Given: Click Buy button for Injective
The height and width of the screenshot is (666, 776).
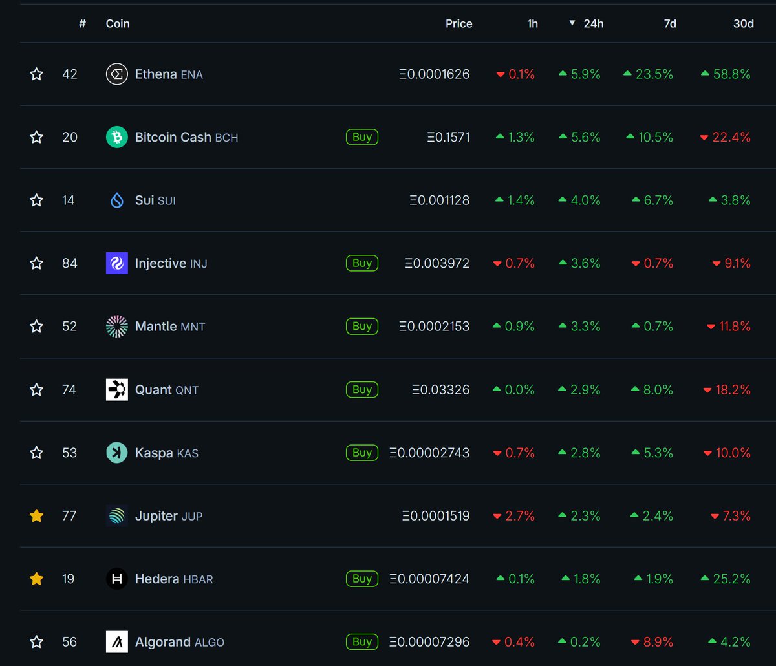Looking at the screenshot, I should pos(362,263).
